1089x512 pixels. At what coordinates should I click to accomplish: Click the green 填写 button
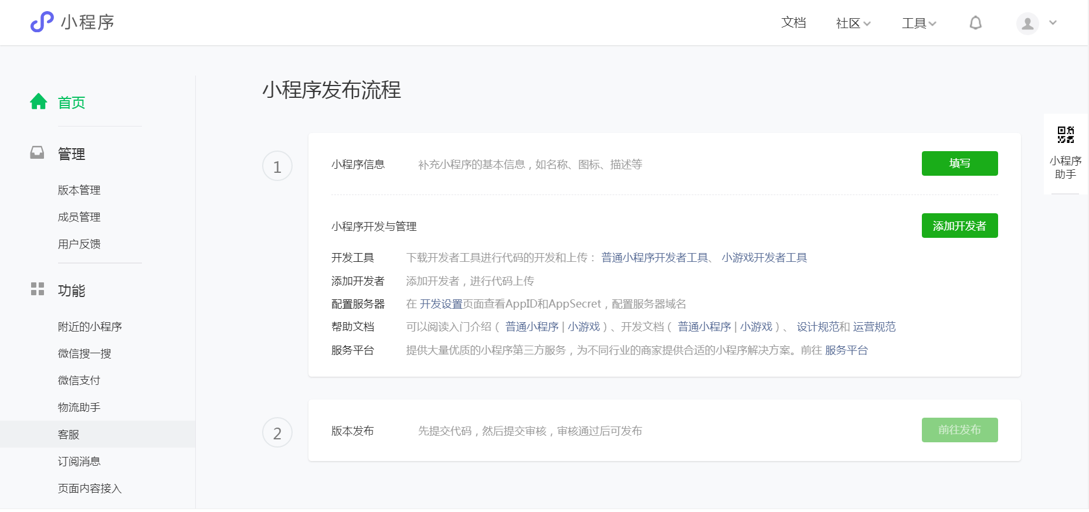pos(959,163)
